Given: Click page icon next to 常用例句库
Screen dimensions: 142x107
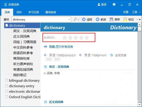Looking at the screenshot, I should (10, 58).
